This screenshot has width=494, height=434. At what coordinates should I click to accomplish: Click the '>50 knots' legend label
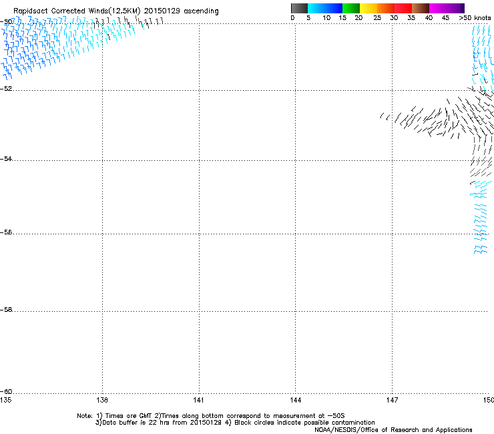475,18
